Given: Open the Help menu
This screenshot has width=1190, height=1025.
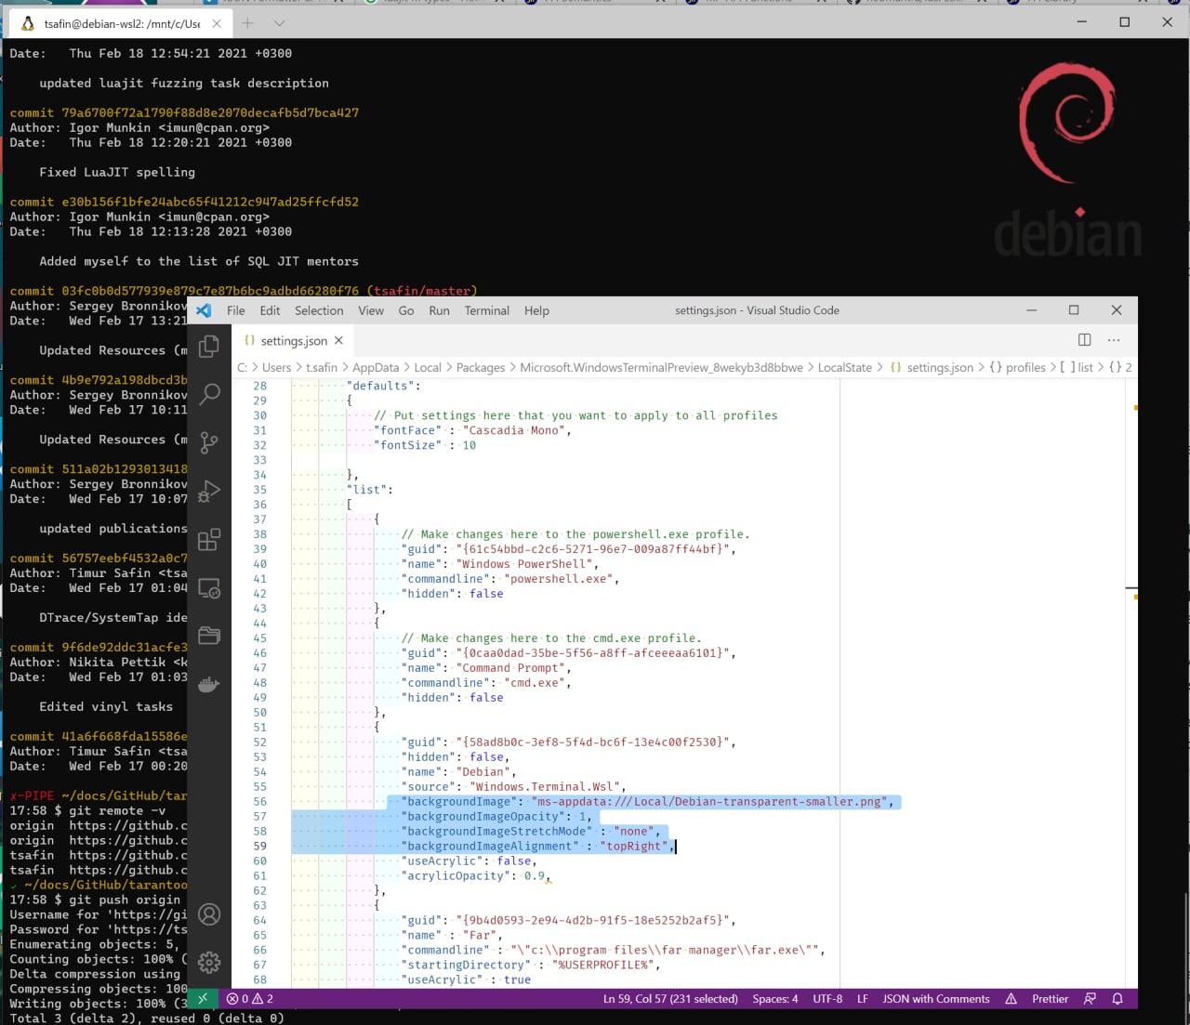Looking at the screenshot, I should [536, 310].
